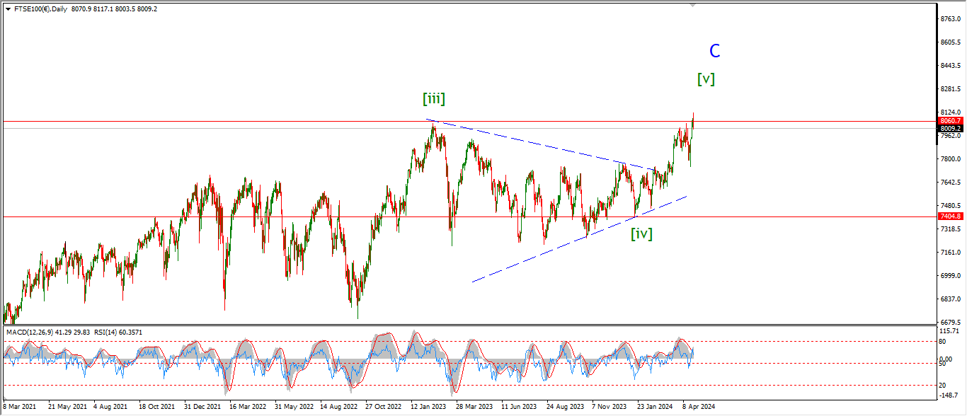Select the lower dashed blue trendline
This screenshot has height=416, width=967.
(x=579, y=239)
